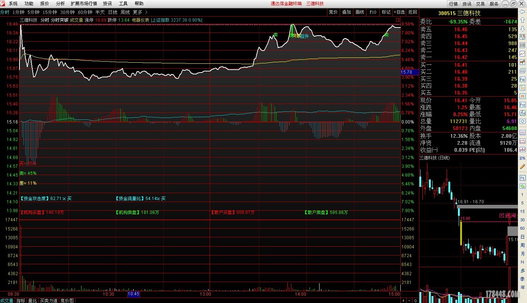Click the red zigzag chart sidebar icon
This screenshot has width=527, height=303.
tap(522, 149)
